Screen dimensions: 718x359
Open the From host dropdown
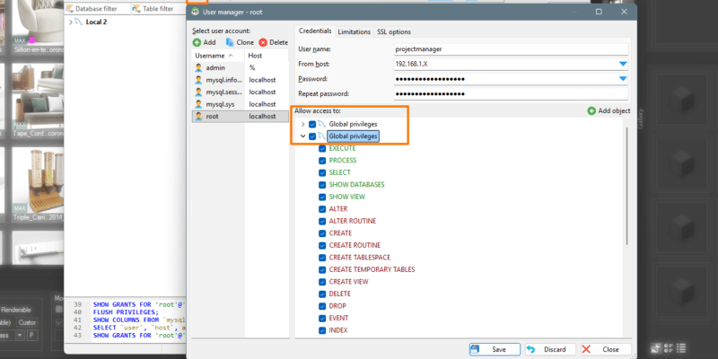[623, 64]
